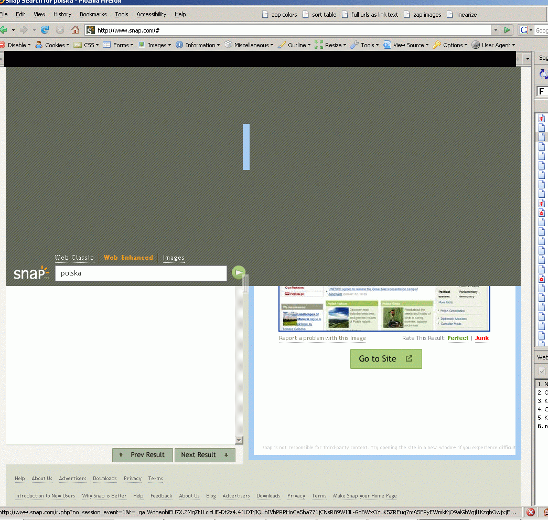Open the address bar history dropdown arrow
The image size is (548, 520).
click(x=496, y=30)
